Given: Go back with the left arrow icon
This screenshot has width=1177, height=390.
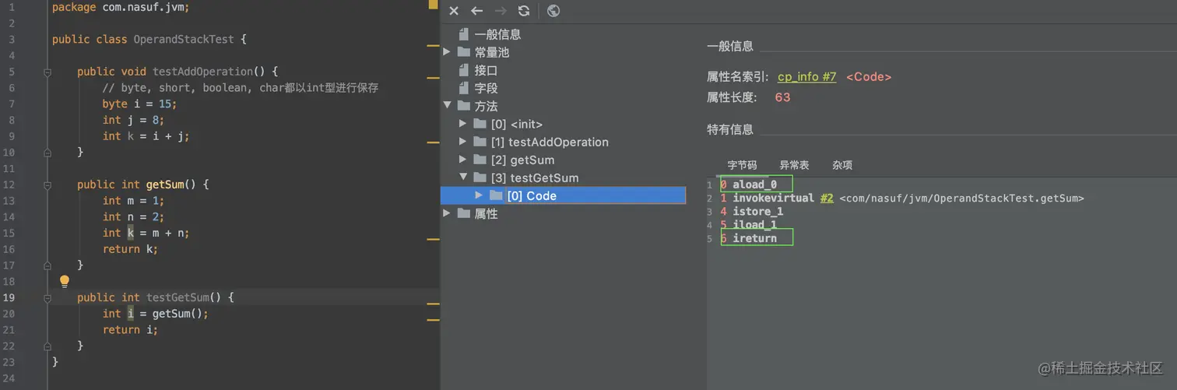Looking at the screenshot, I should pos(477,11).
